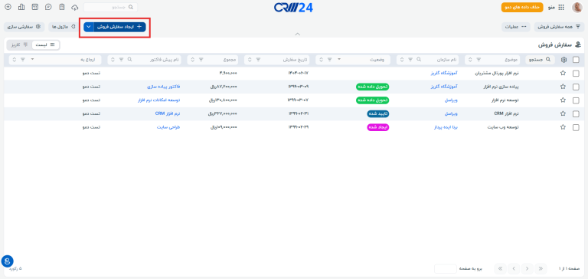Star the توسعه وب سایت row
This screenshot has height=279, width=588.
[x=563, y=127]
